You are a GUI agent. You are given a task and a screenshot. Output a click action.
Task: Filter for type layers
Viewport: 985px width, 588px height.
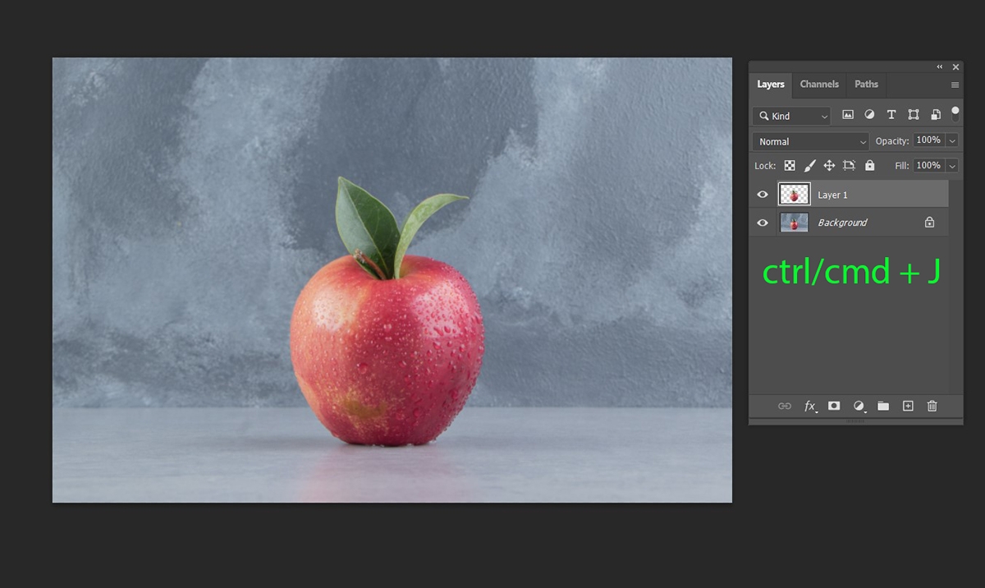(891, 115)
